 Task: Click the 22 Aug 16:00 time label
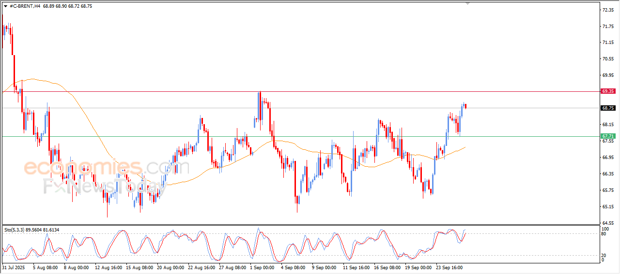[201, 267]
